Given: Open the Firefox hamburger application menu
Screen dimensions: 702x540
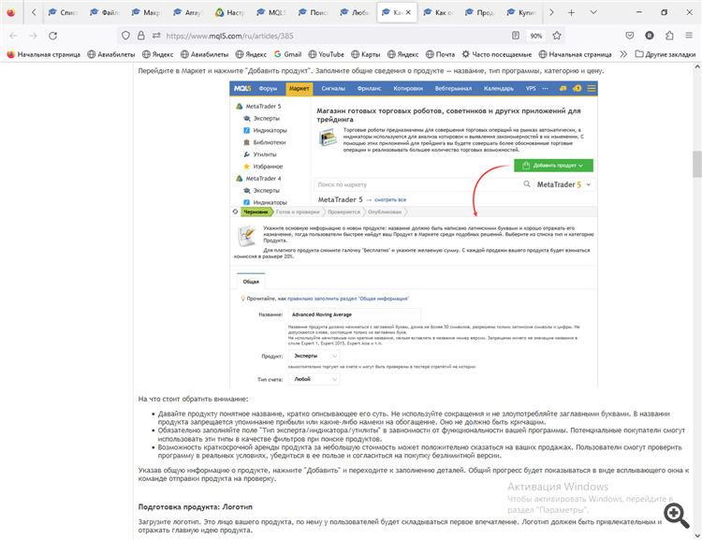Looking at the screenshot, I should coord(689,36).
